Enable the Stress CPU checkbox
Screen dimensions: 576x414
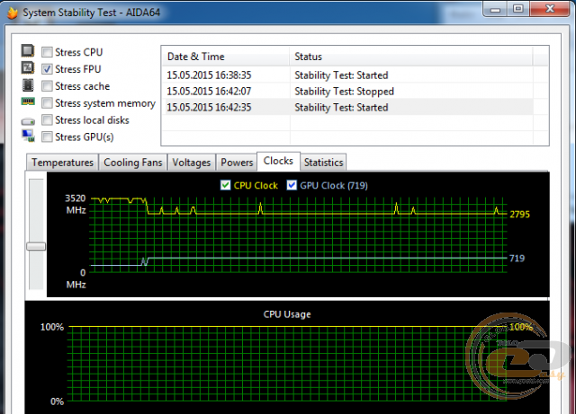[x=47, y=52]
